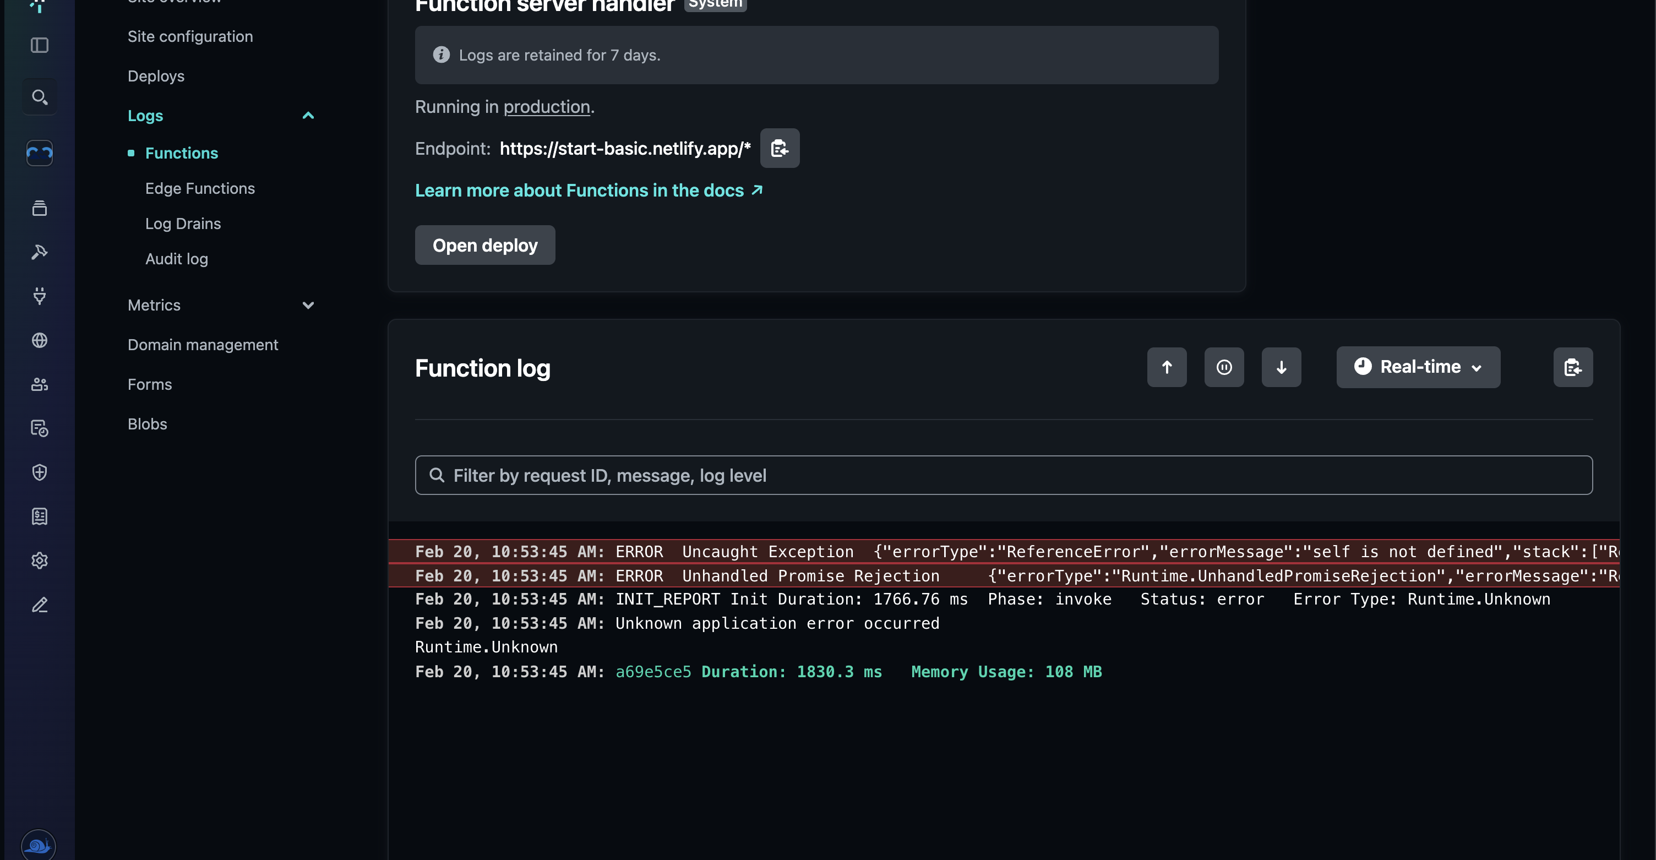Jump to bottom of function log

click(x=1281, y=367)
